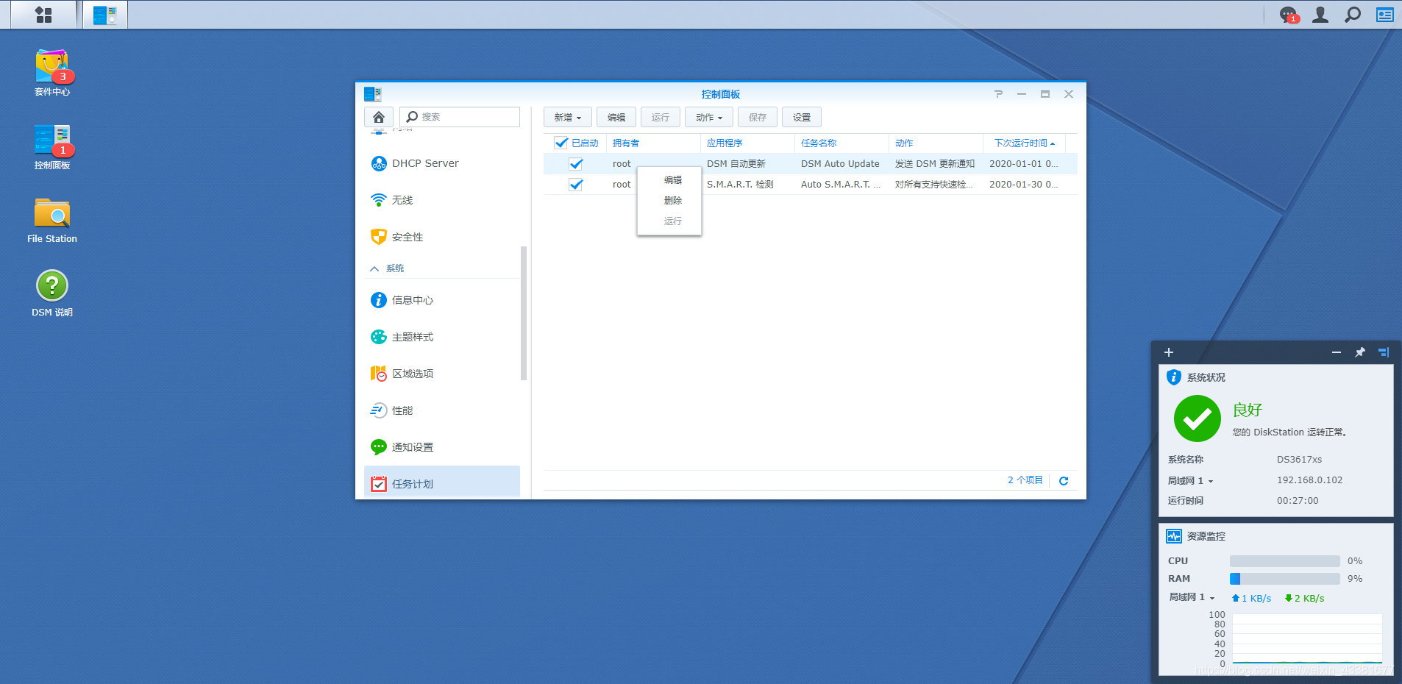Open theme style (主题样式) settings
This screenshot has height=684, width=1402.
(x=442, y=337)
